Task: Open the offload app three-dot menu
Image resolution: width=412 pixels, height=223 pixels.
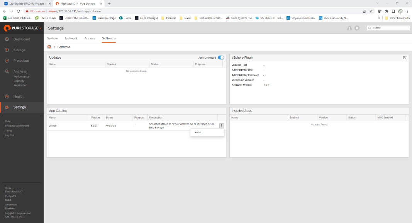Action: (222, 126)
